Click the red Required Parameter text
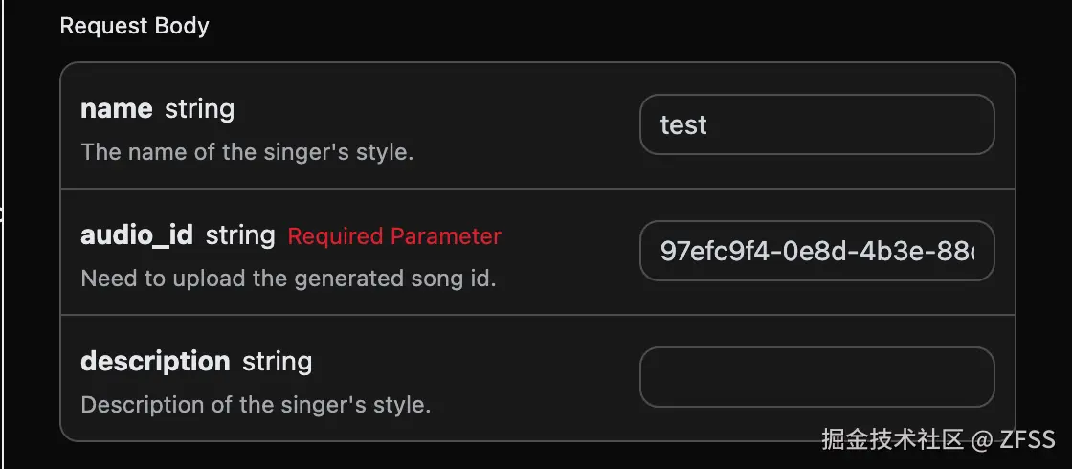 (394, 235)
